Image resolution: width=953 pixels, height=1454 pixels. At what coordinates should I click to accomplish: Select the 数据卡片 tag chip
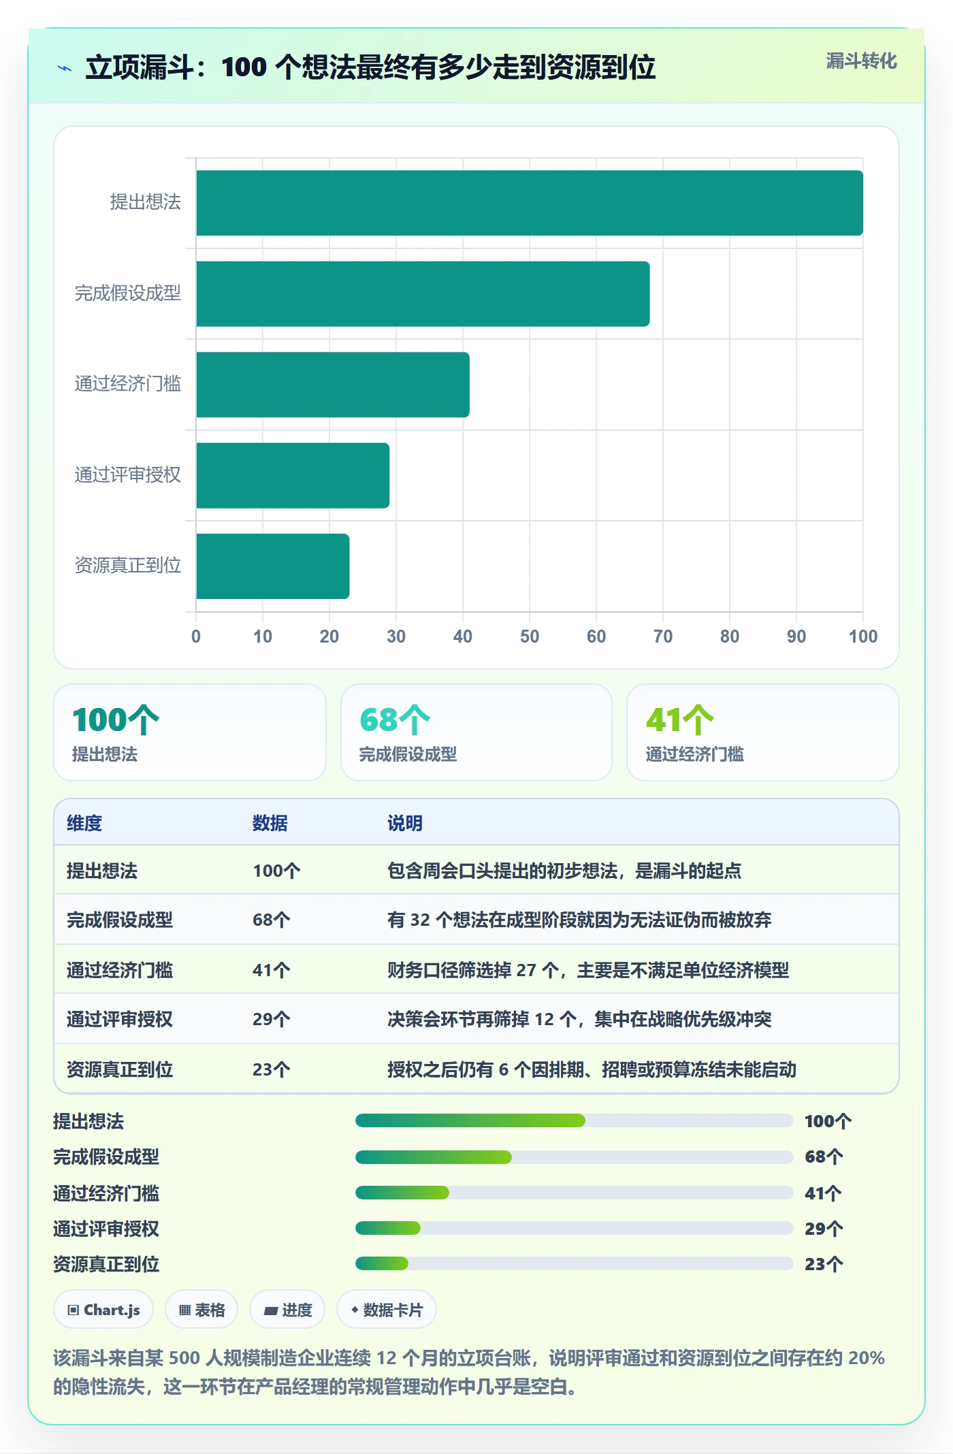[x=386, y=1310]
